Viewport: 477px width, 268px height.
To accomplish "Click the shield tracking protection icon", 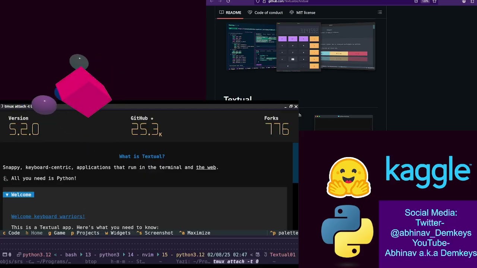I will click(x=258, y=1).
